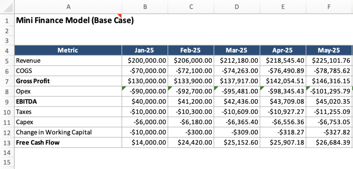
Task: Select the Metric header cell
Action: [68, 50]
